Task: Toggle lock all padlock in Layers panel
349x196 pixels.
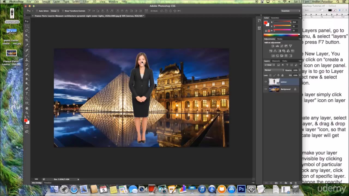Action: tap(282, 75)
